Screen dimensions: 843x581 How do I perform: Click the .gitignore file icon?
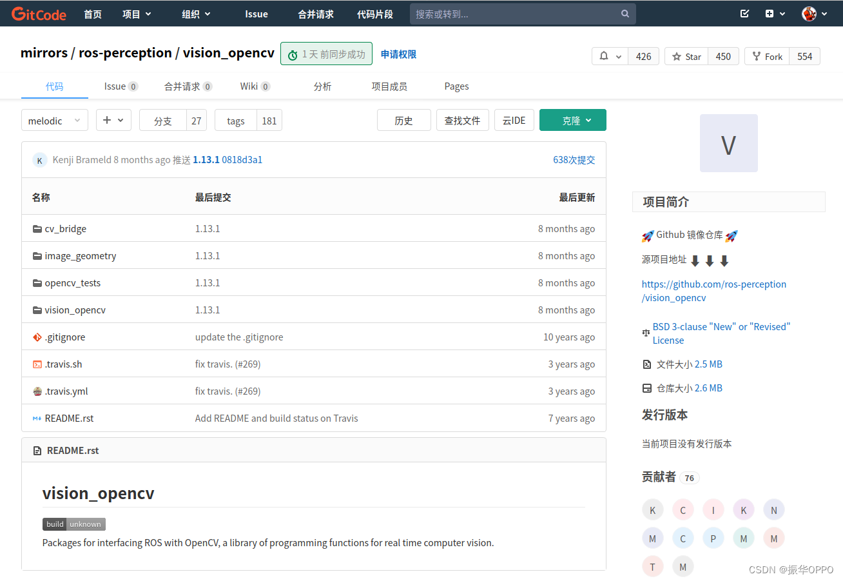(x=37, y=337)
